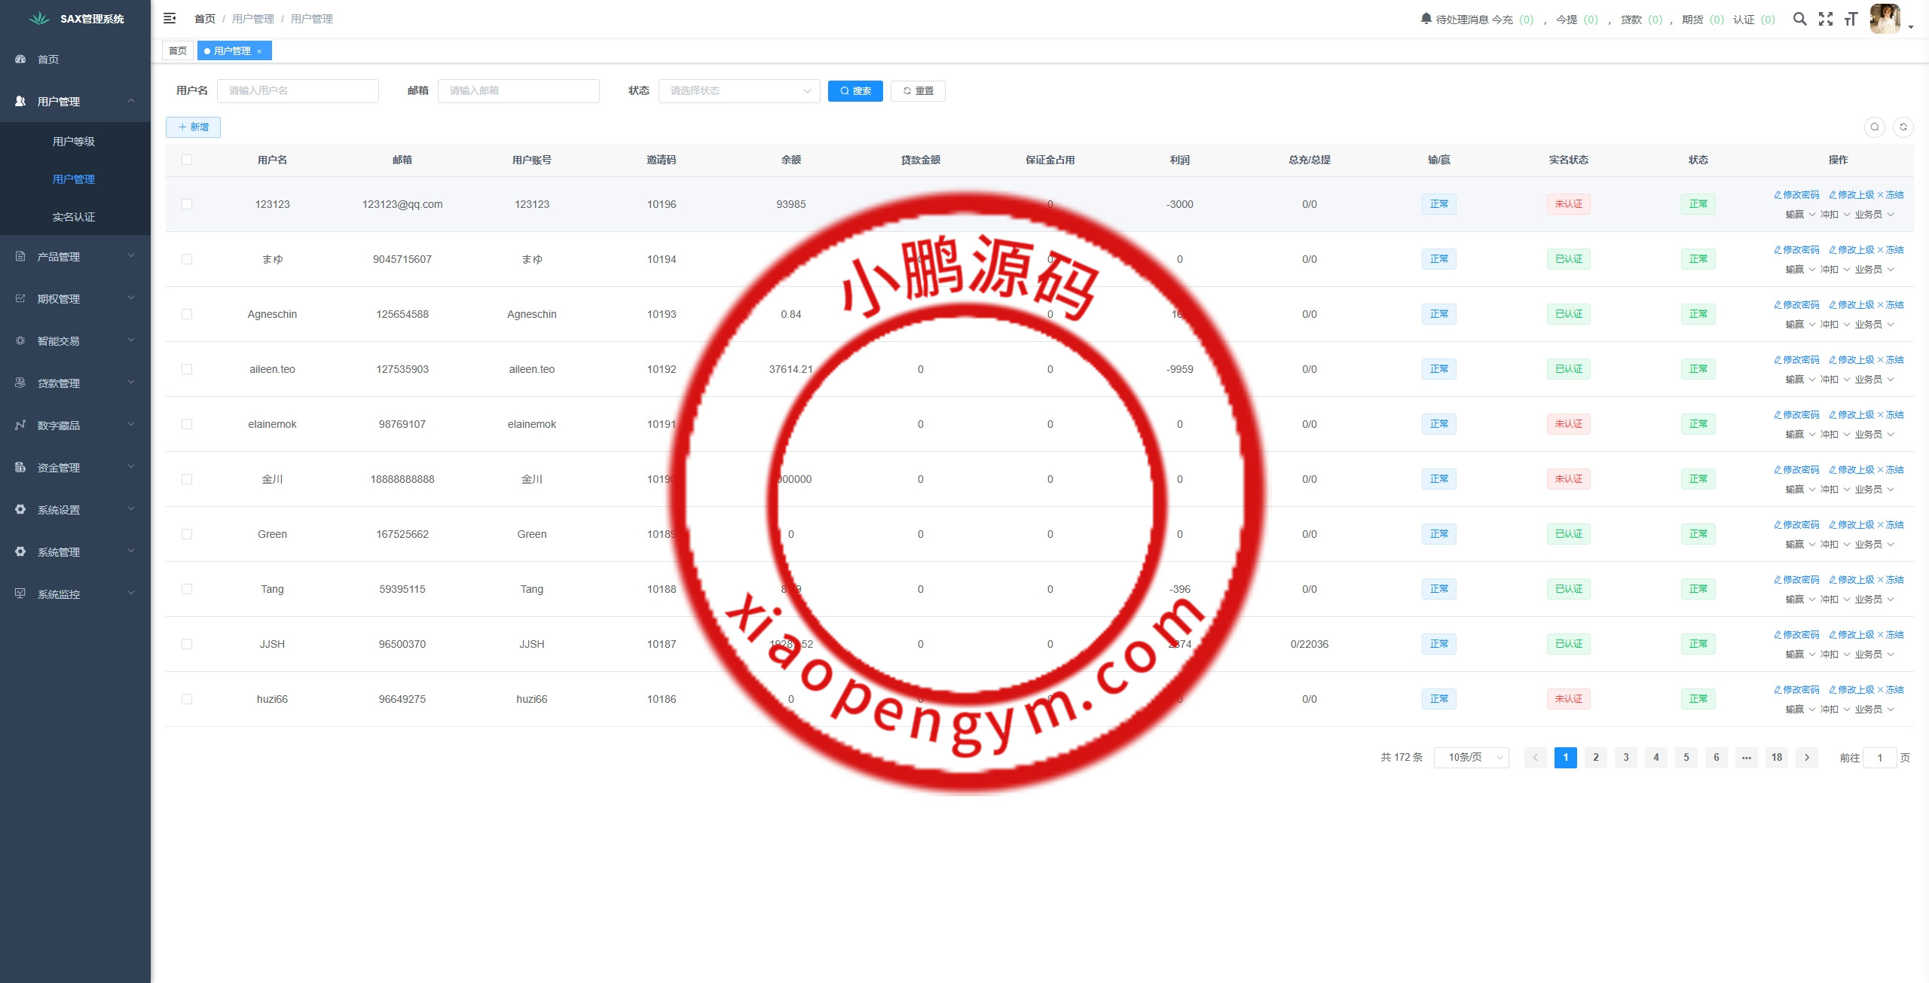Open user avatar menu
Viewport: 1929px width, 983px height.
click(x=1886, y=19)
